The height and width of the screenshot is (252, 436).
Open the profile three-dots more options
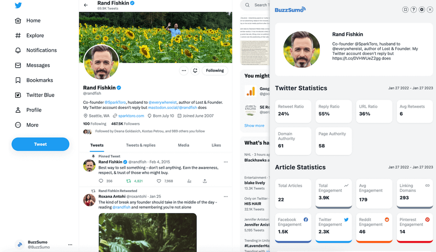pos(184,71)
